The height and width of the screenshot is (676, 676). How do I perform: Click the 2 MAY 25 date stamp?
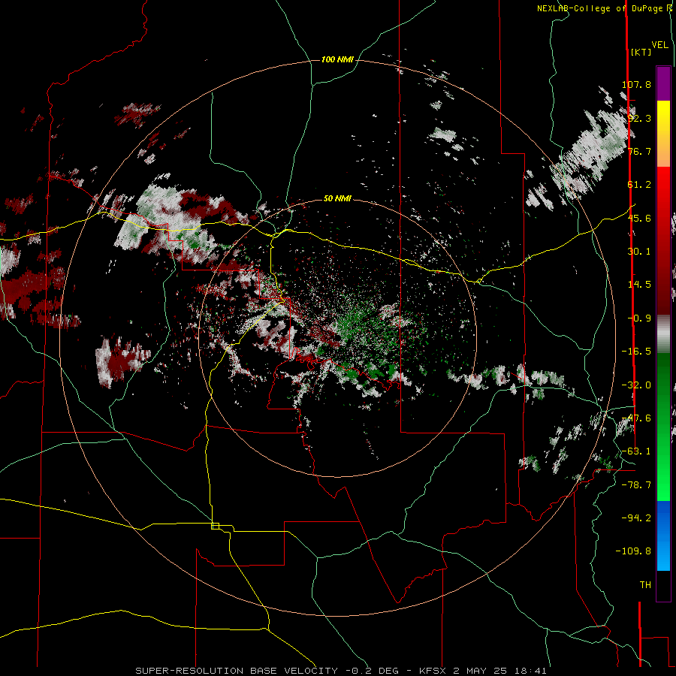[x=482, y=671]
